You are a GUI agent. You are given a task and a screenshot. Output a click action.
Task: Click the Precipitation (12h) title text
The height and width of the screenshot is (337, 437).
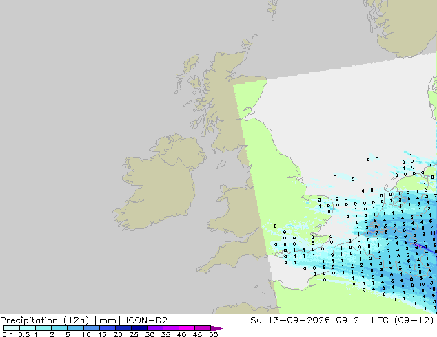(45, 320)
